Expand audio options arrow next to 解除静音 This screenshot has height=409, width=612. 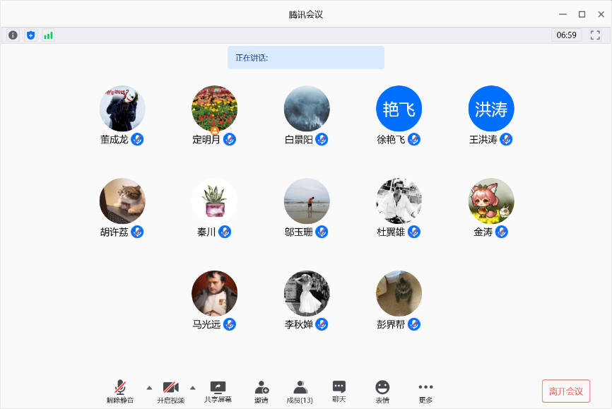tap(149, 387)
